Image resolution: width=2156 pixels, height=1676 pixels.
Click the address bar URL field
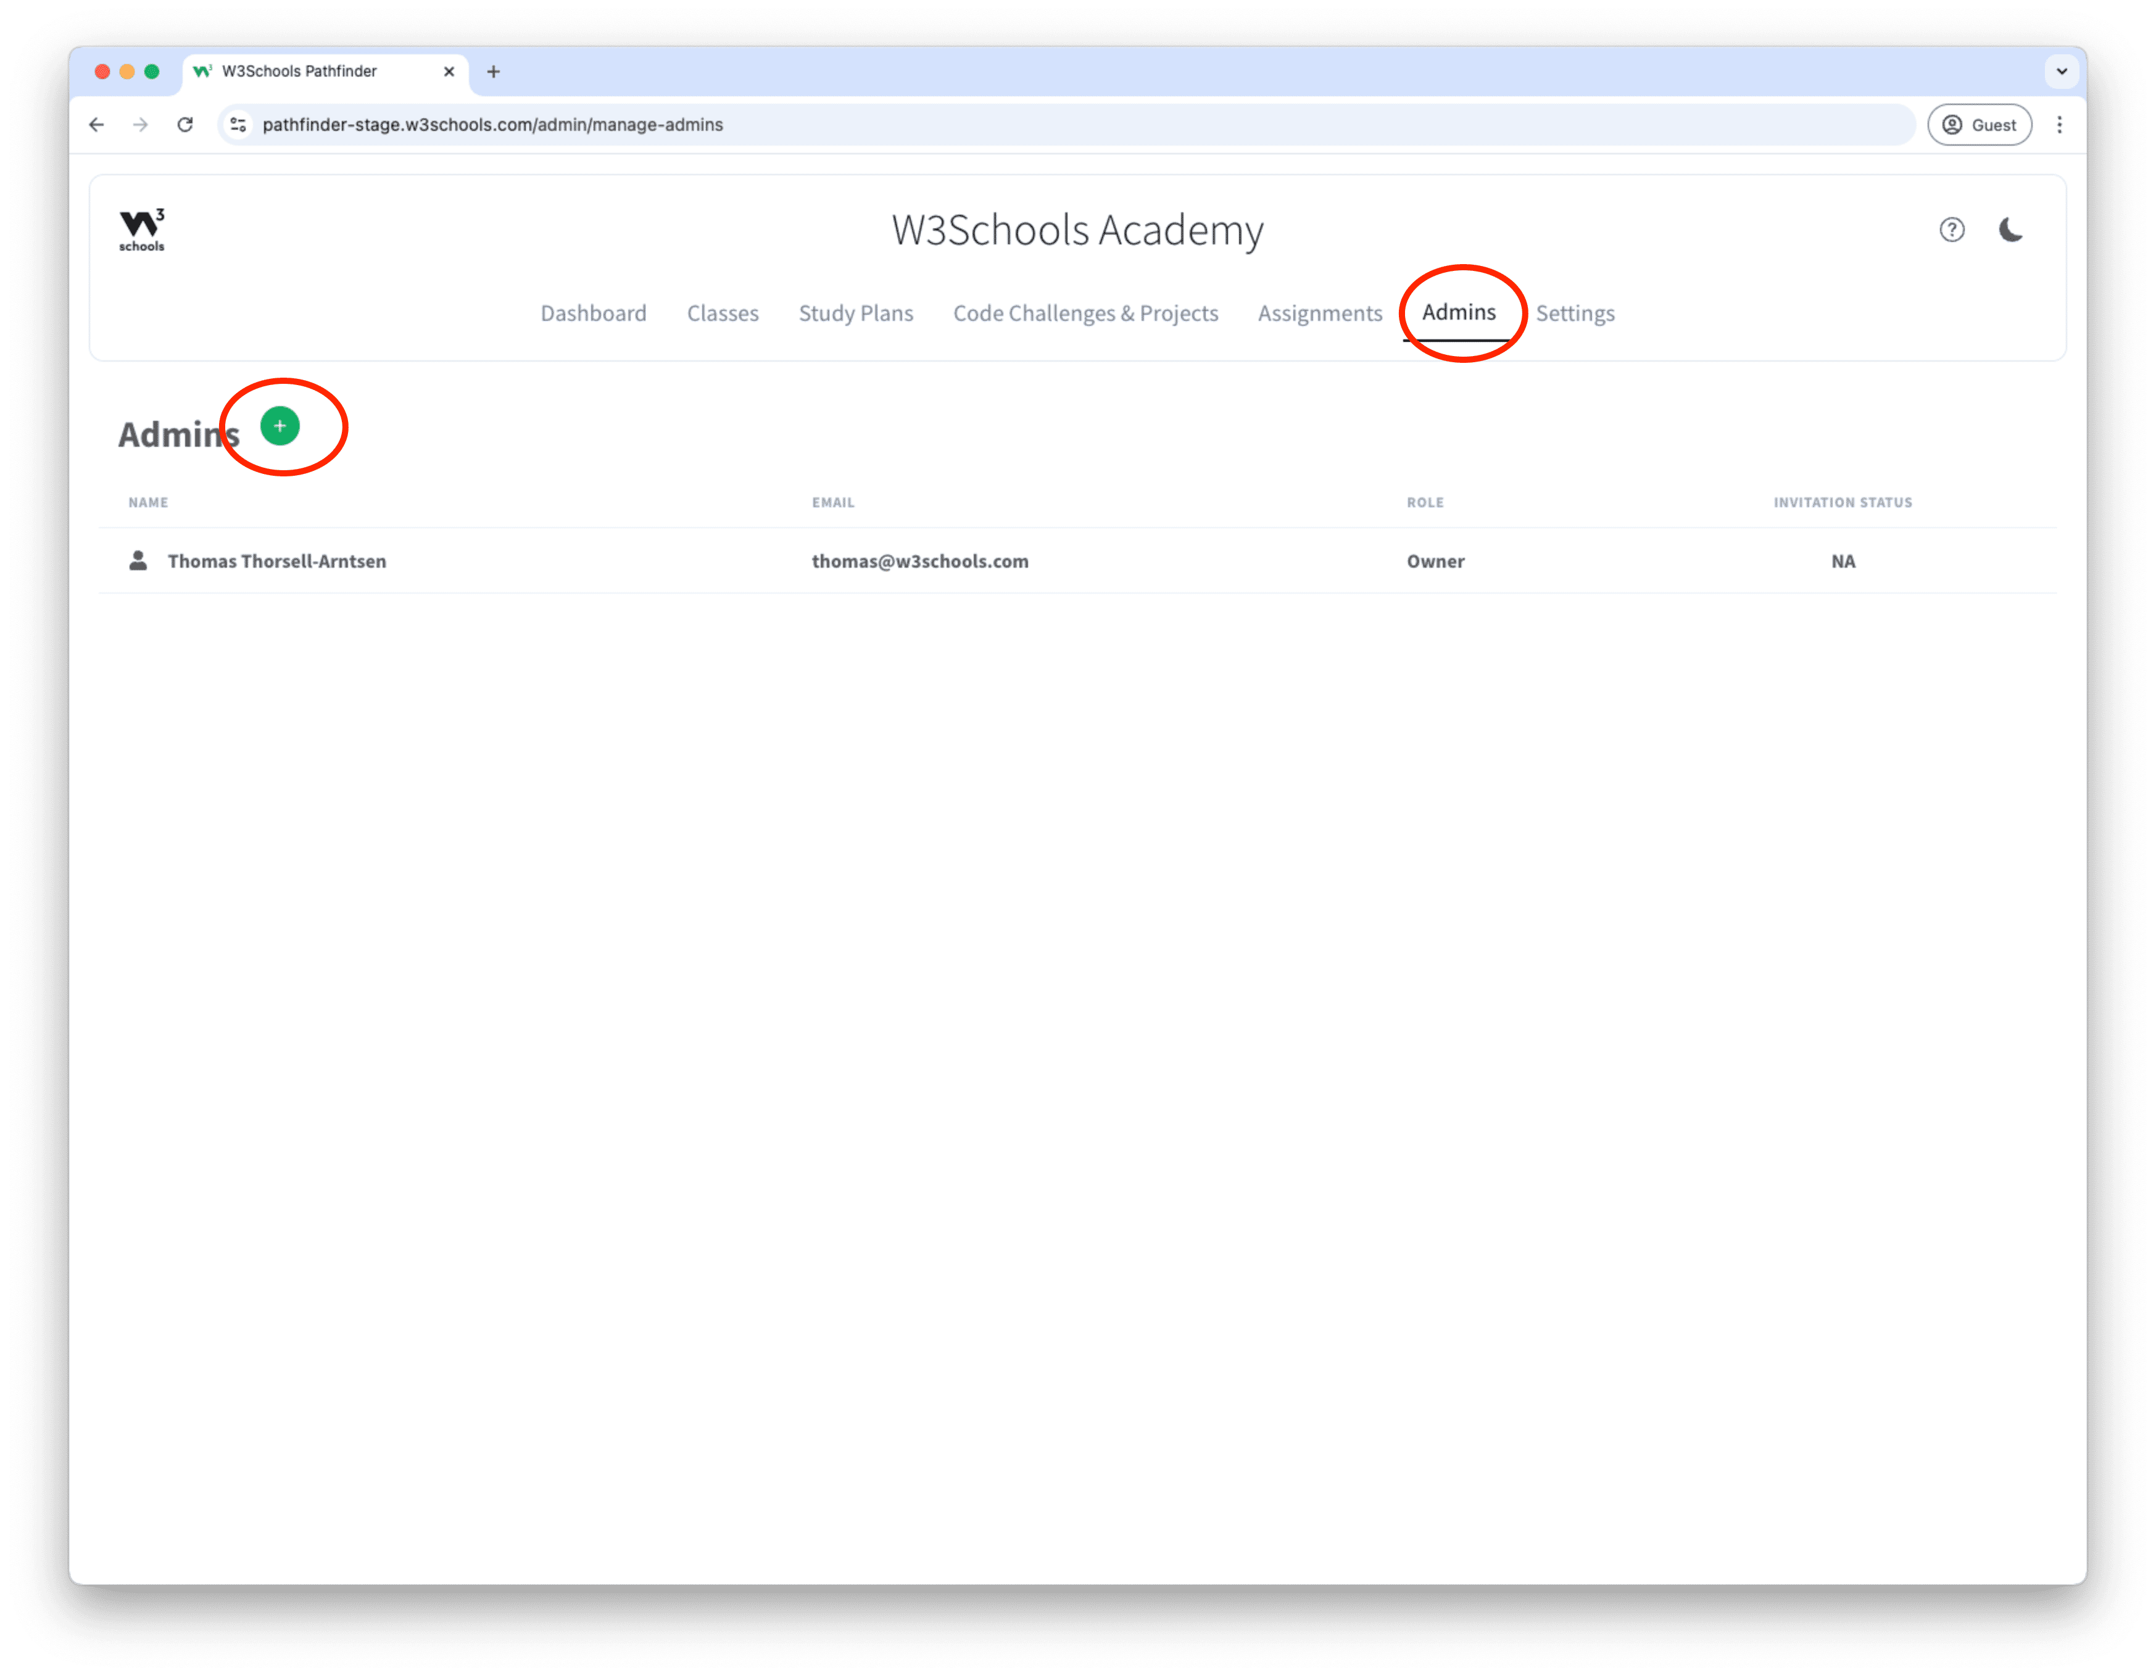[x=987, y=125]
